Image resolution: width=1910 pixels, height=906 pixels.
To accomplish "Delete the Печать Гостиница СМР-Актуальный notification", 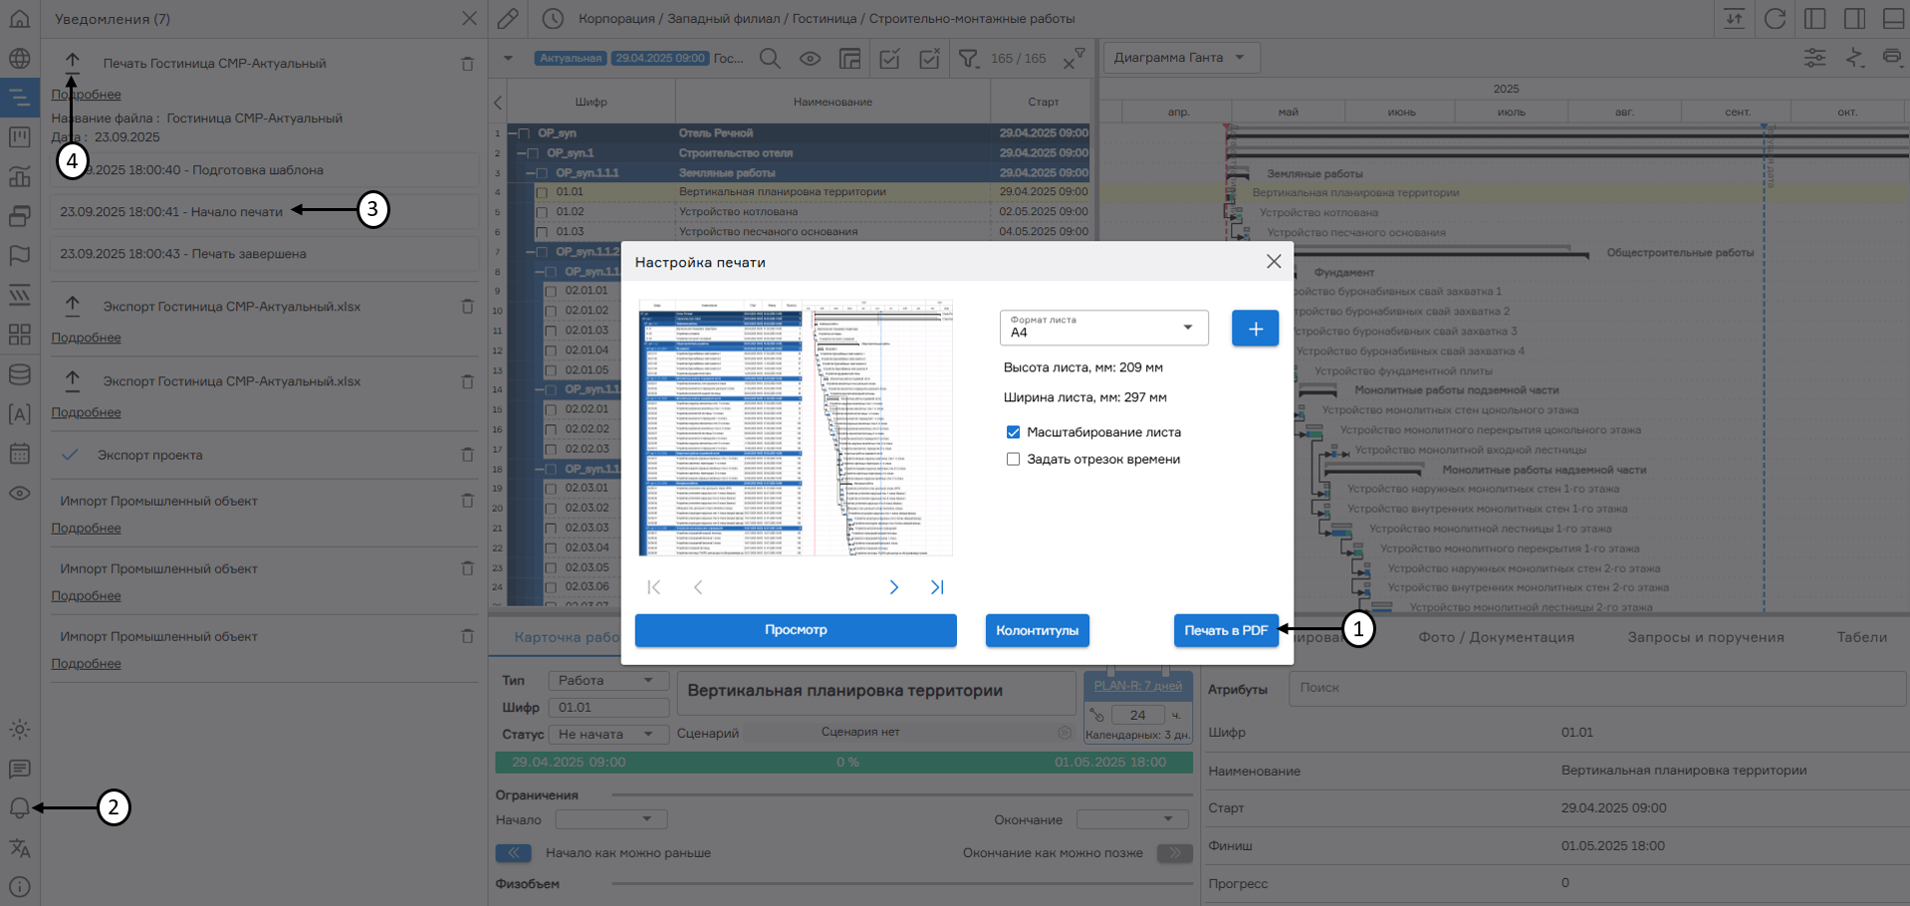I will pyautogui.click(x=467, y=64).
